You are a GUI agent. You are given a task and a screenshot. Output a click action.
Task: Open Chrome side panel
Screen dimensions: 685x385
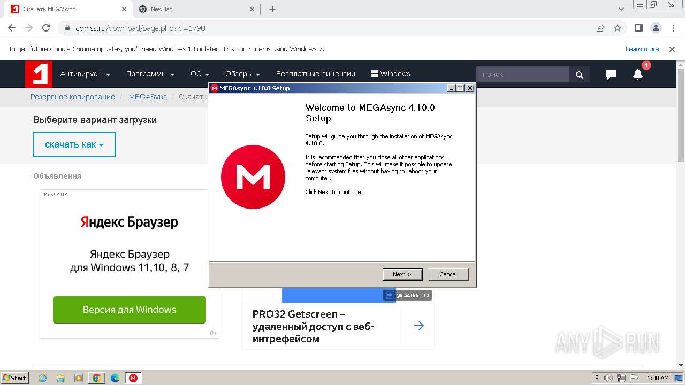tap(638, 28)
